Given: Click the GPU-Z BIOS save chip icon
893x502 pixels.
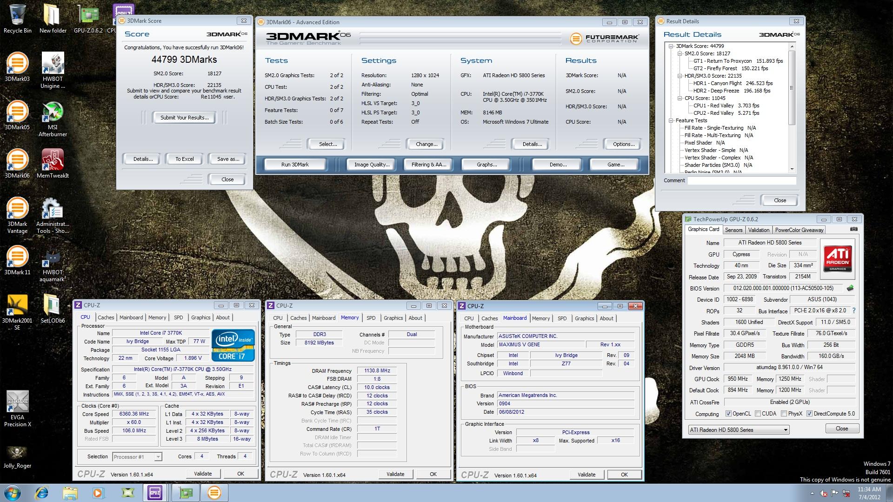Looking at the screenshot, I should [x=850, y=288].
